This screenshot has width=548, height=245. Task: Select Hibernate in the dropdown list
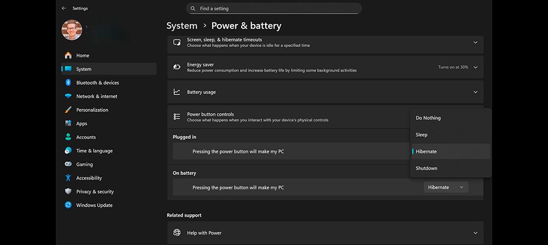(451, 151)
